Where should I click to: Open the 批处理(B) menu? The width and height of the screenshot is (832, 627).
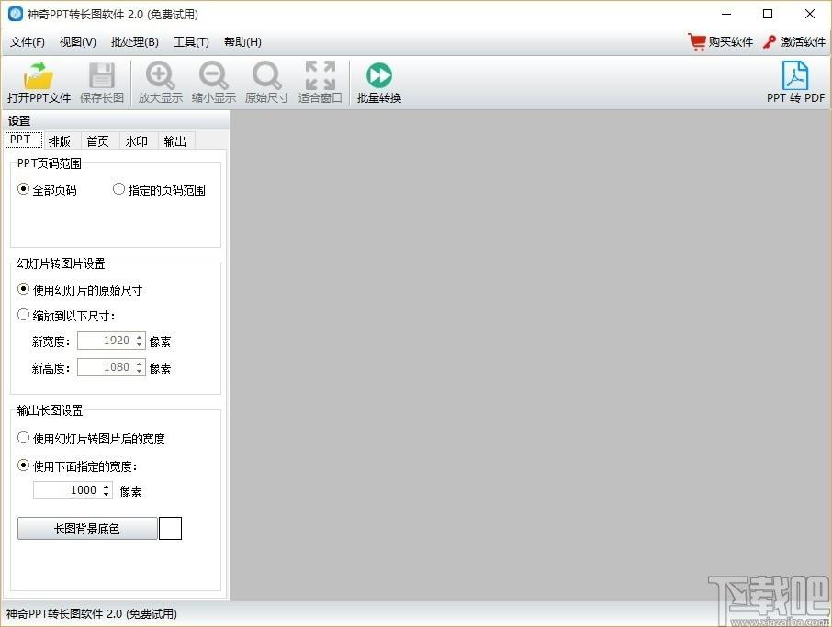point(135,42)
